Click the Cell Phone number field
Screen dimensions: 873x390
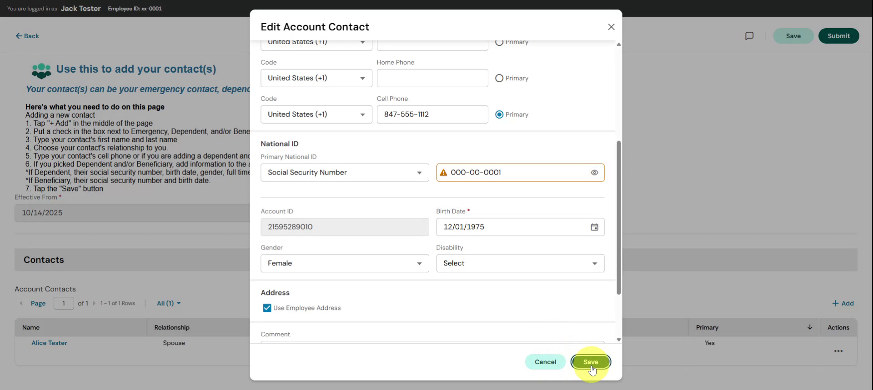point(432,115)
